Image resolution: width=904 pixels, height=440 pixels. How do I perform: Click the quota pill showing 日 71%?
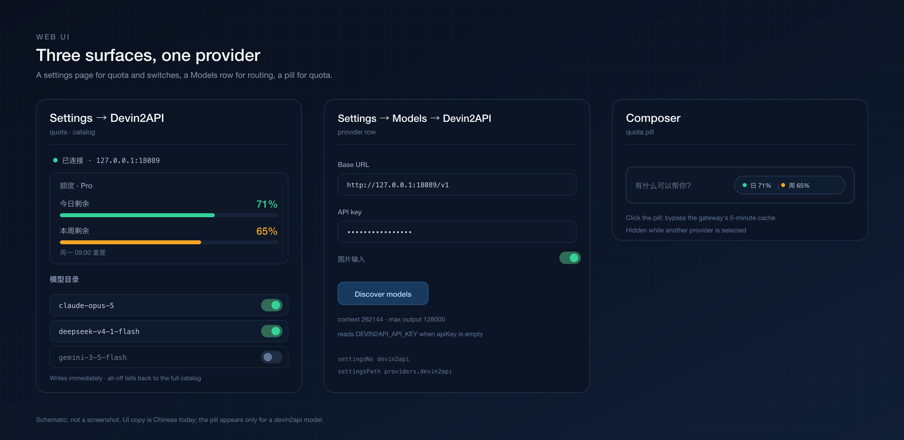(x=790, y=185)
